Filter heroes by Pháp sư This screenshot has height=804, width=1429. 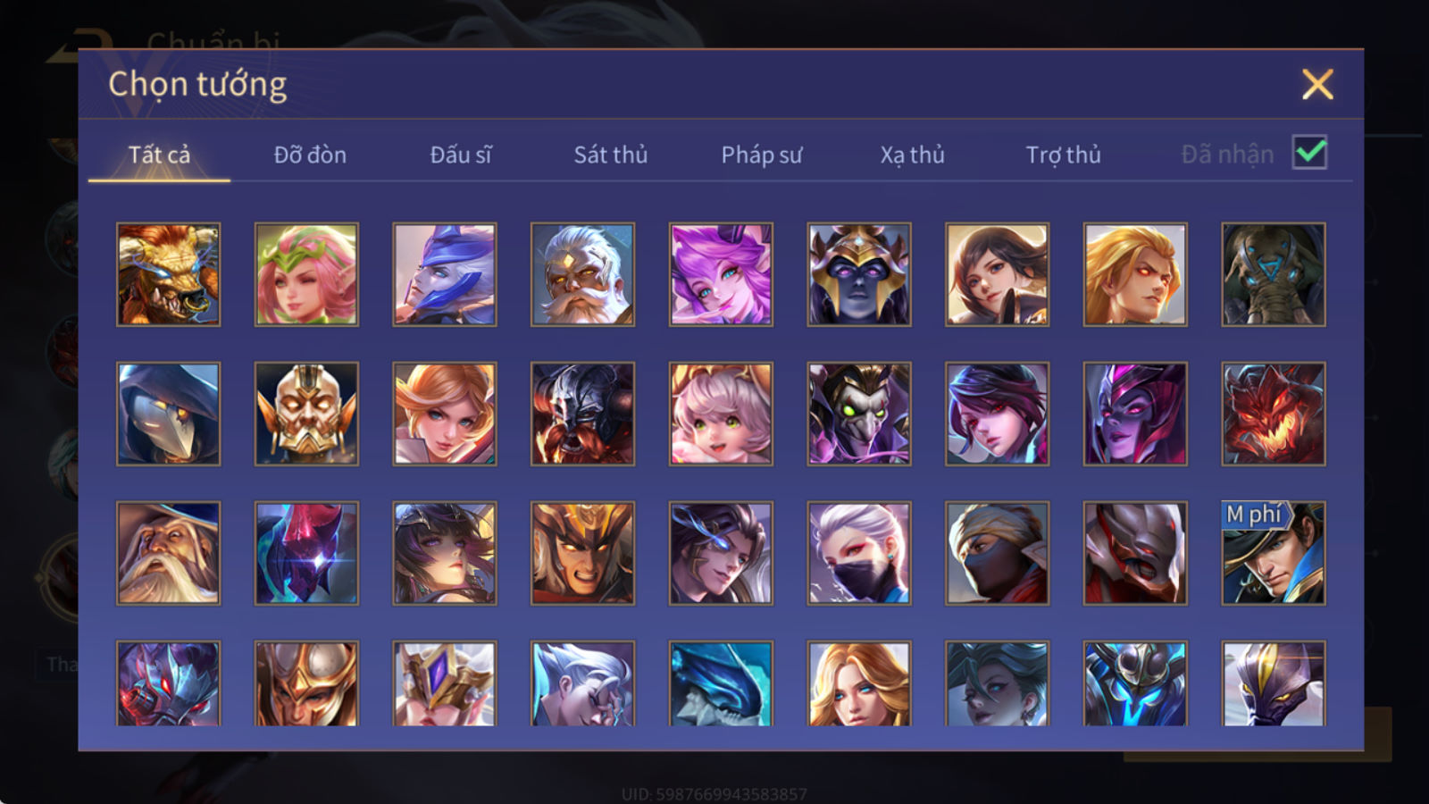click(x=762, y=155)
